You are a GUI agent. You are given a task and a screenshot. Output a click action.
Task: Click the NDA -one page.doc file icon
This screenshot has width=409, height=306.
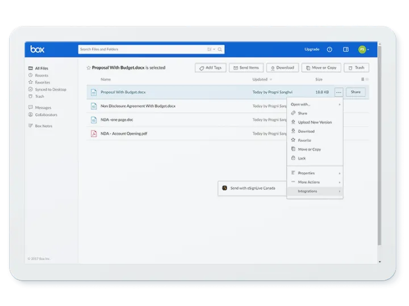tap(94, 120)
